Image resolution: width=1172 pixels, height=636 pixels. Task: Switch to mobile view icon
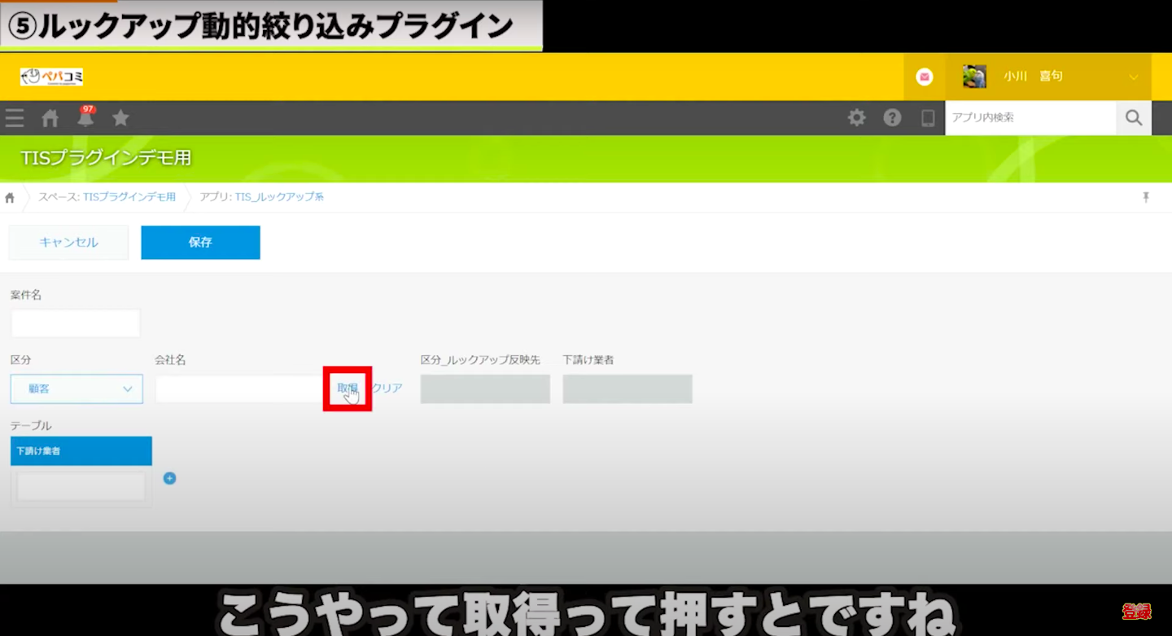(x=928, y=118)
